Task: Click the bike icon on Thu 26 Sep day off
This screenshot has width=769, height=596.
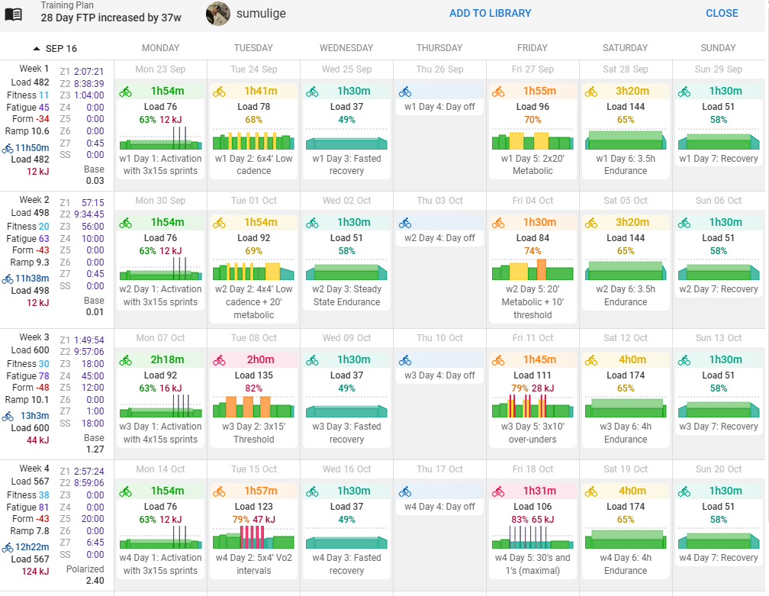Action: tap(405, 92)
